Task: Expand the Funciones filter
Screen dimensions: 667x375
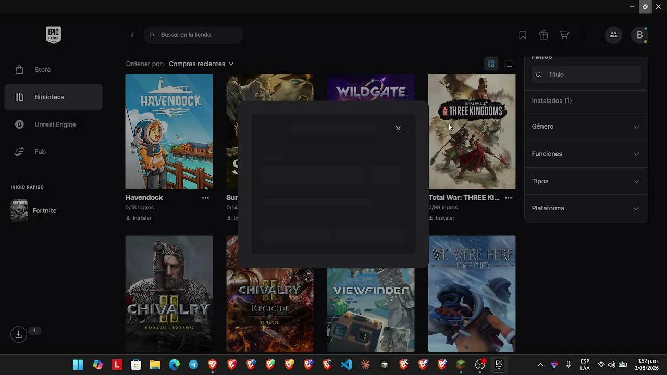Action: (586, 154)
